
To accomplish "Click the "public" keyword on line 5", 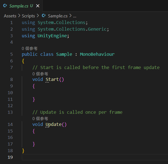I will coord(29,54).
